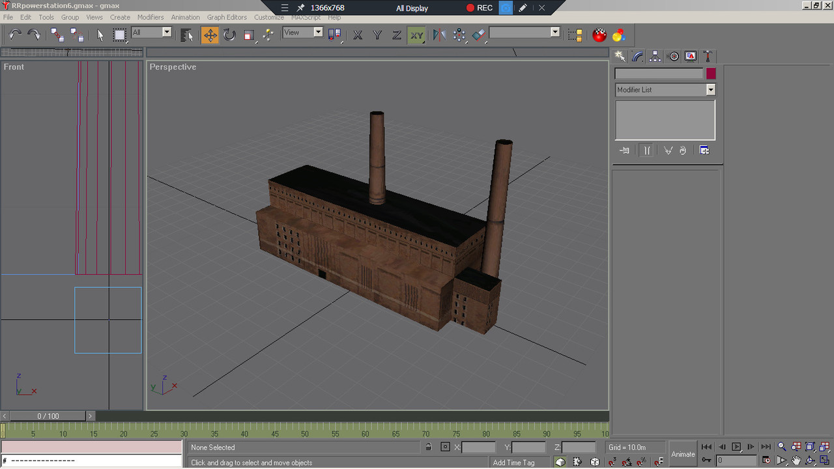Click the Zoom magnifier viewport control

point(782,447)
